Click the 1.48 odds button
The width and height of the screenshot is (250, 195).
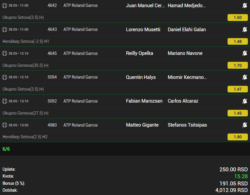[x=237, y=41]
